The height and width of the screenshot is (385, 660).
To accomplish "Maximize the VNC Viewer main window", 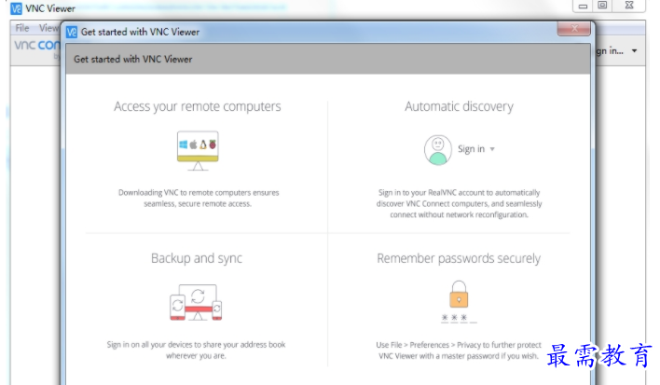I will [602, 6].
